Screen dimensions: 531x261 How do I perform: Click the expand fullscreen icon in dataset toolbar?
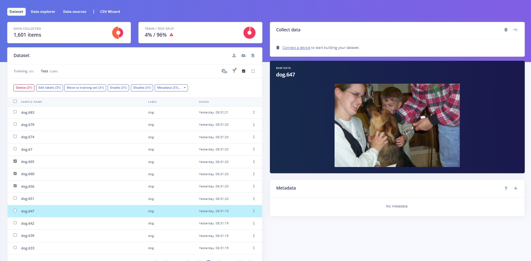(253, 71)
